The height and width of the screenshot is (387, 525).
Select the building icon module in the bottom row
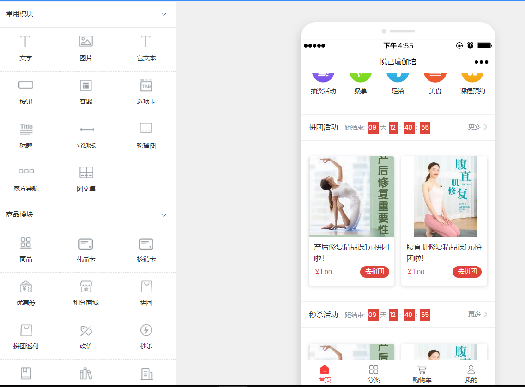[146, 373]
